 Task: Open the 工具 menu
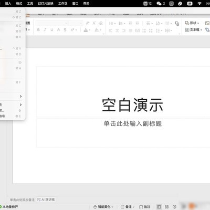click(30, 3)
